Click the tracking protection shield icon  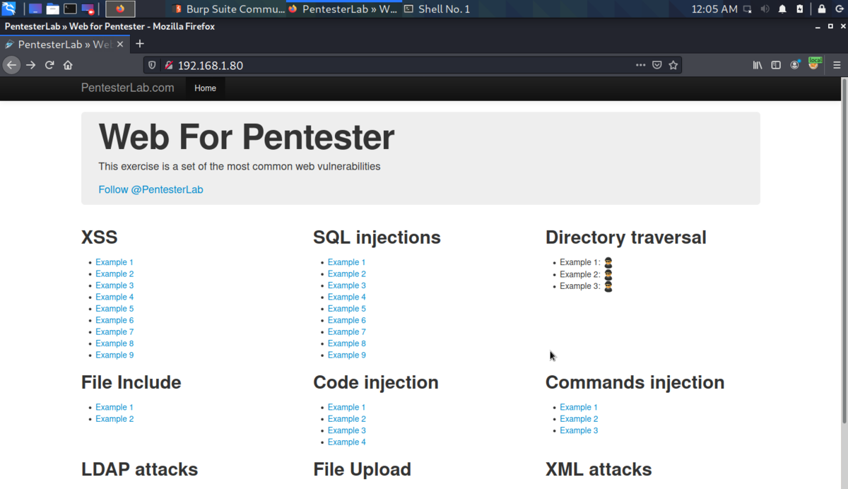point(152,65)
